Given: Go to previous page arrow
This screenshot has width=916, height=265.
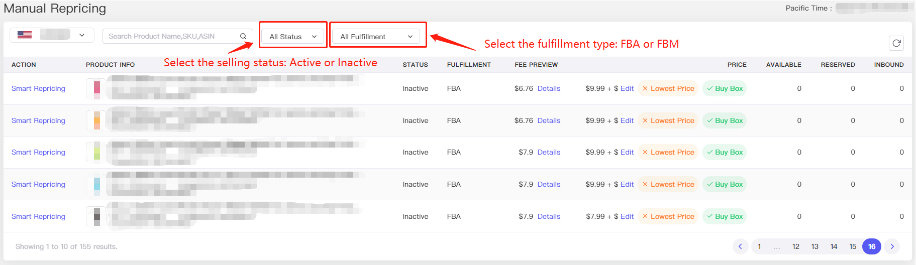Looking at the screenshot, I should [x=740, y=246].
